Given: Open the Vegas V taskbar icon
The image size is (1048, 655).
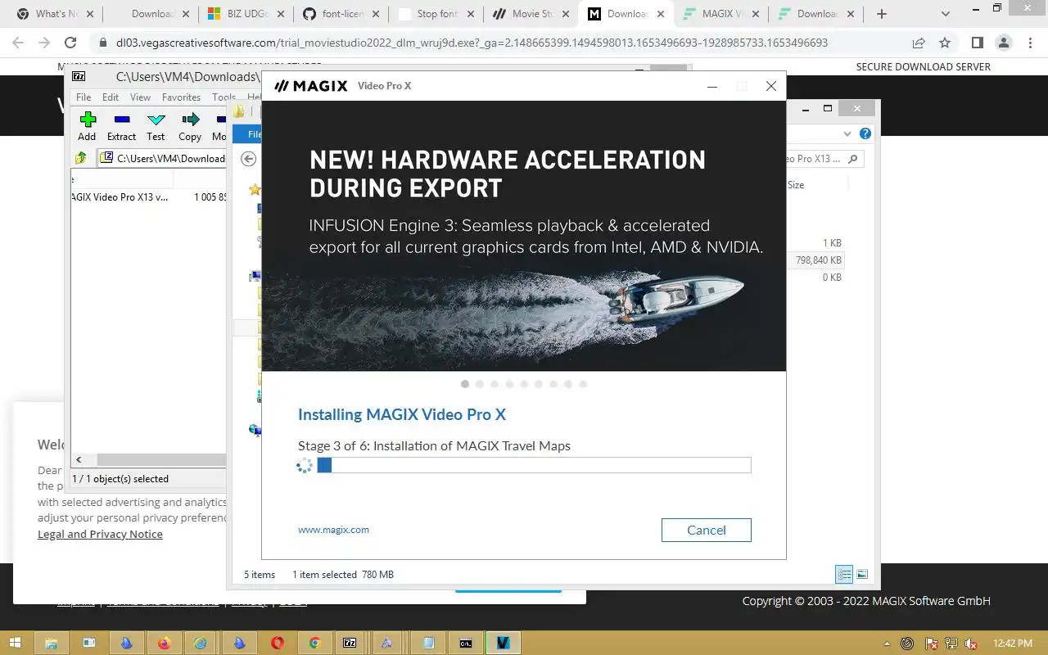Looking at the screenshot, I should [504, 644].
